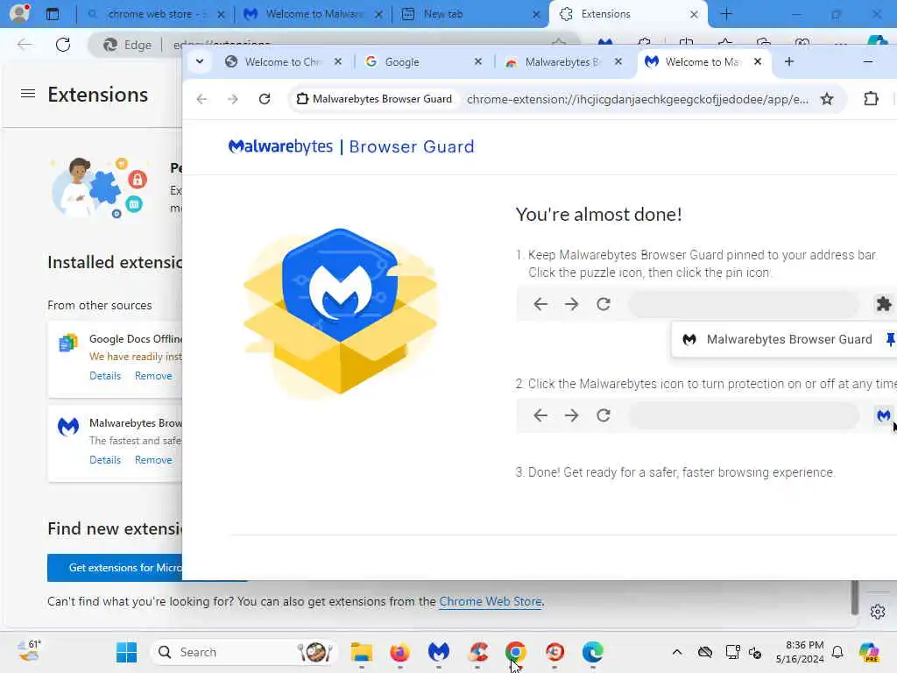
Task: Open the weather widget showing 61°
Action: [29, 651]
